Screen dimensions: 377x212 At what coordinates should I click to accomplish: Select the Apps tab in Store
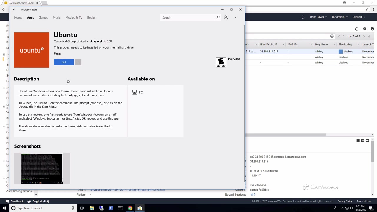(x=30, y=17)
